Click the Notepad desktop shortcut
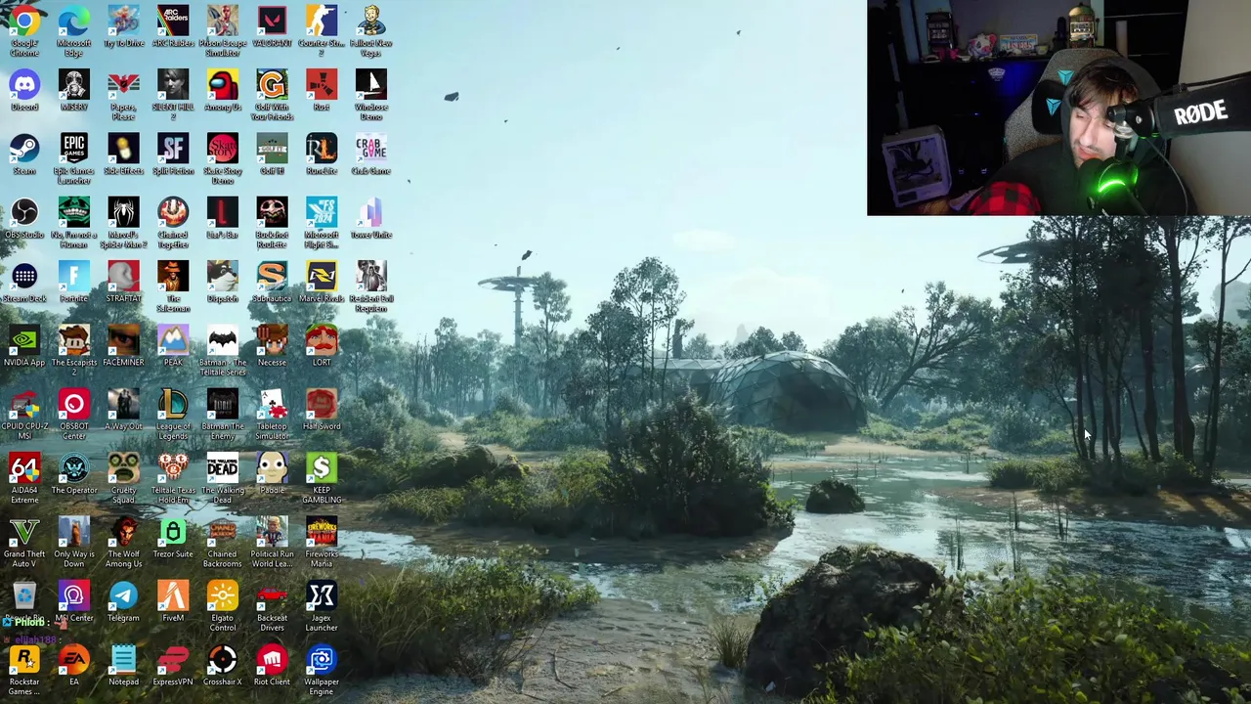1251x704 pixels. tap(123, 666)
